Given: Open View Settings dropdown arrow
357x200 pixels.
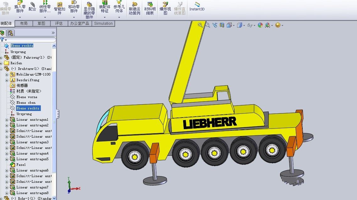Looking at the screenshot, I should (x=283, y=25).
